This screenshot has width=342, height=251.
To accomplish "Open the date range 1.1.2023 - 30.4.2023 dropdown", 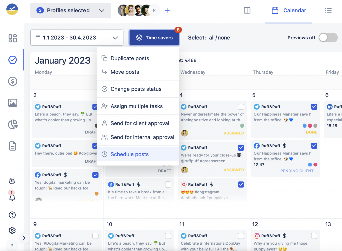I will [77, 38].
